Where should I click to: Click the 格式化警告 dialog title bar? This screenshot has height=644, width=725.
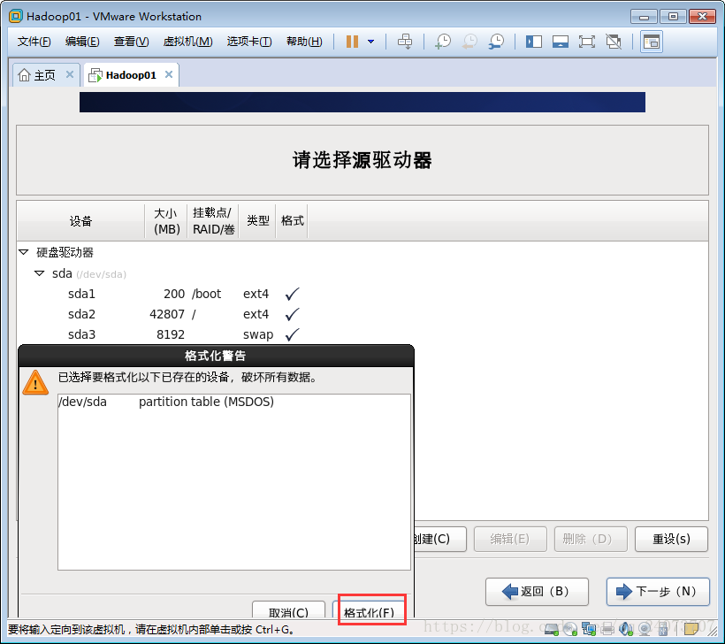click(216, 356)
